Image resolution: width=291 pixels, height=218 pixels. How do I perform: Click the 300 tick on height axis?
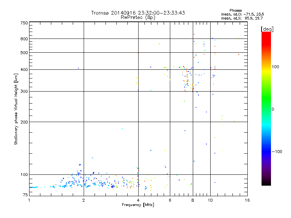(x=24, y=91)
